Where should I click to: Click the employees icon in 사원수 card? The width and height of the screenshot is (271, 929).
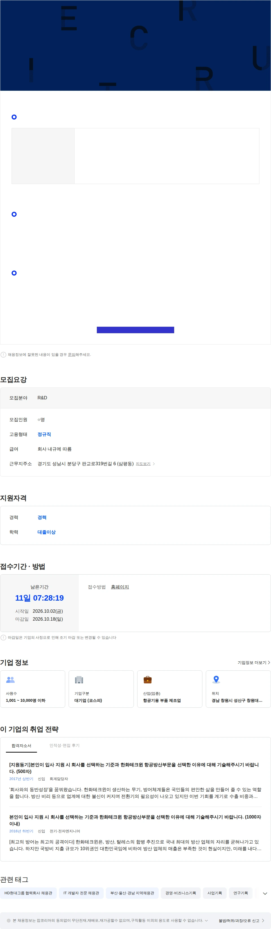click(x=10, y=679)
